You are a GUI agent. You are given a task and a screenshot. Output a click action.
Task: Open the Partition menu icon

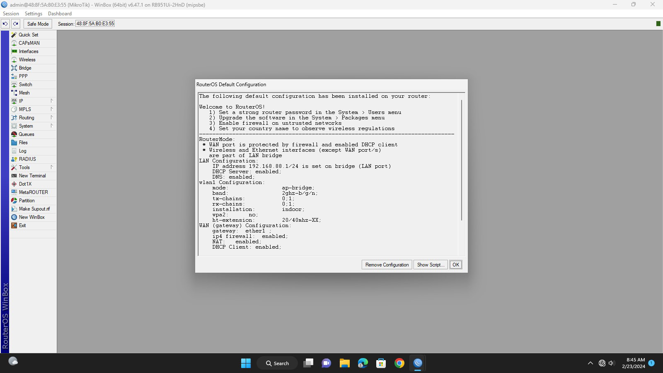[14, 201]
